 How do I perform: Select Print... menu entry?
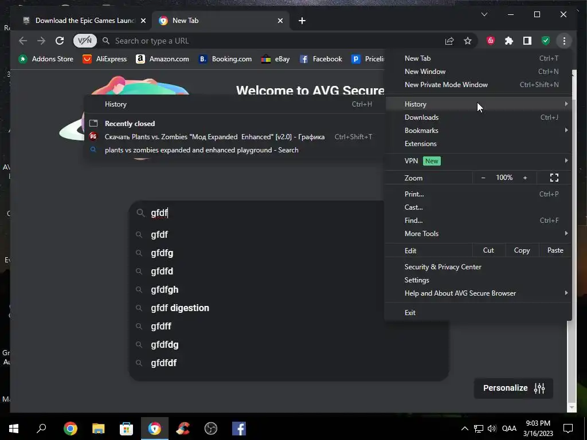click(x=478, y=194)
